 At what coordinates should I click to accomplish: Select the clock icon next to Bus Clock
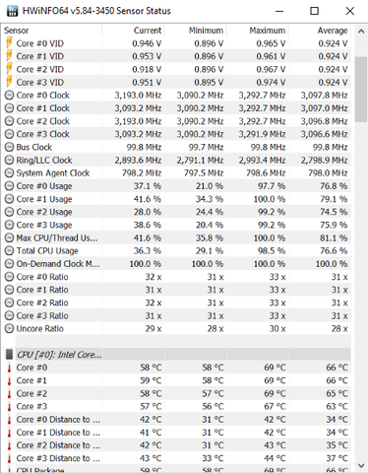[x=9, y=147]
